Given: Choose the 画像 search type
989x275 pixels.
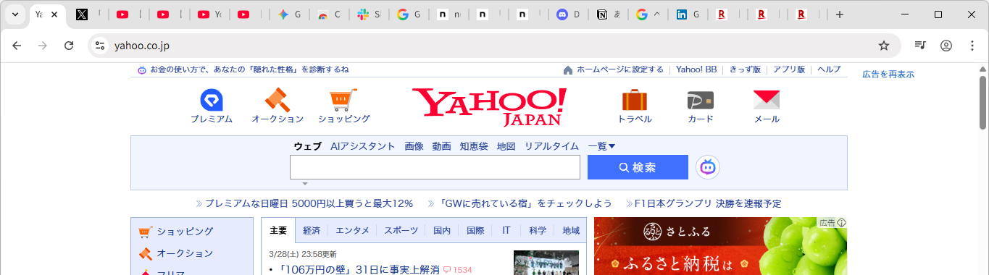Looking at the screenshot, I should click(x=414, y=146).
